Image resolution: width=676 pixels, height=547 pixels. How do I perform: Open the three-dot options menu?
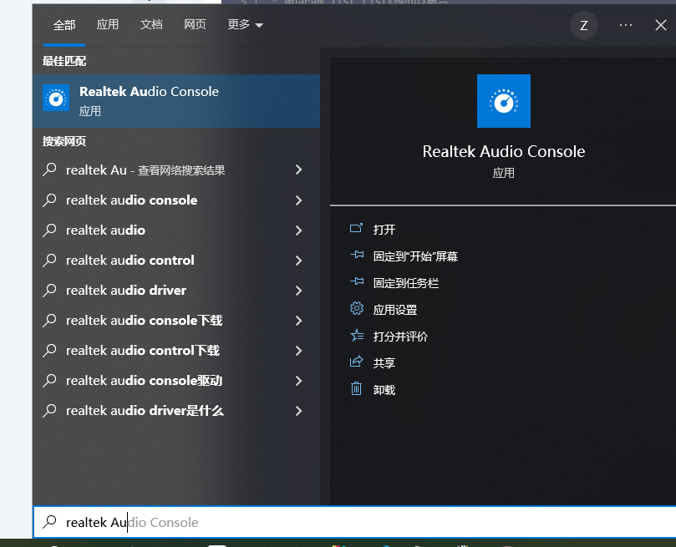pos(626,25)
